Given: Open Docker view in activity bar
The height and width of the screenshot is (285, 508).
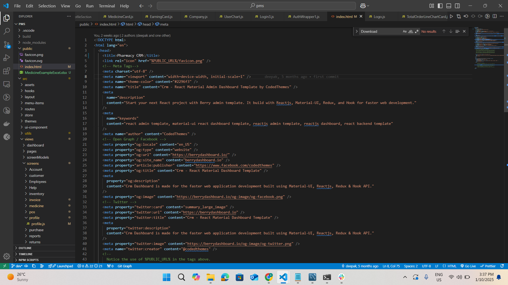Looking at the screenshot, I should click(7, 123).
